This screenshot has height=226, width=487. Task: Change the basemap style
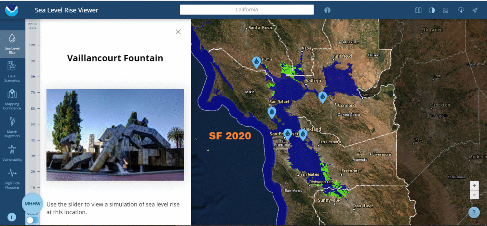click(x=418, y=10)
